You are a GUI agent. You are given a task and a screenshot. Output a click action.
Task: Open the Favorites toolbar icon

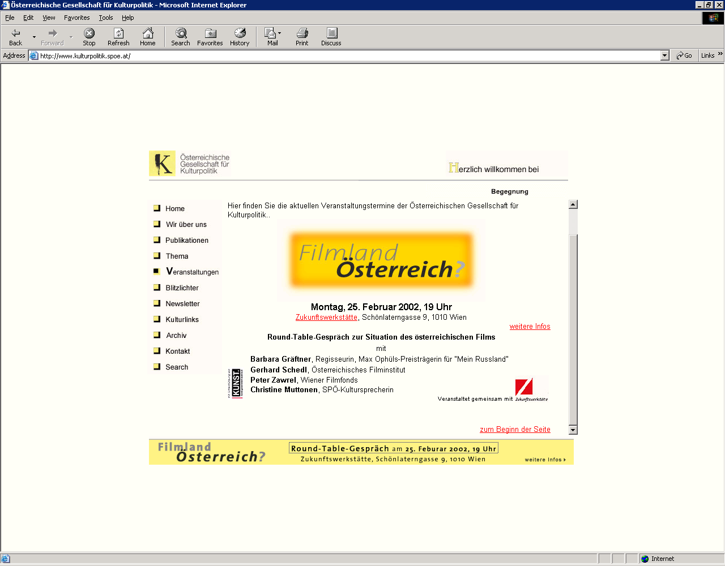click(210, 33)
